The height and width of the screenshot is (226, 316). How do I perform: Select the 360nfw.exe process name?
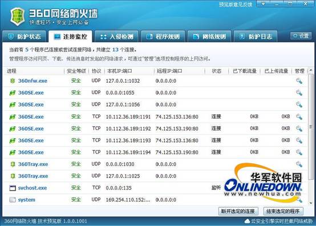[x=33, y=81]
